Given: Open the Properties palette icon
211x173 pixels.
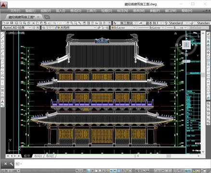Looking at the screenshot, I should 84,23.
